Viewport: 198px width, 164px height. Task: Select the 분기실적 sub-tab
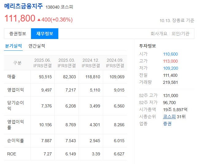click(14, 46)
